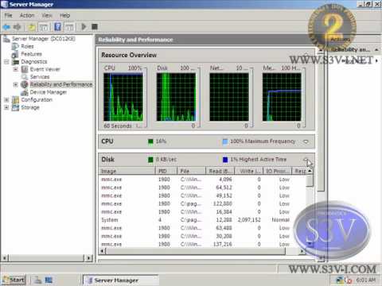Viewport: 382px width, 286px height.
Task: Click the Features tree item
Action: click(32, 54)
